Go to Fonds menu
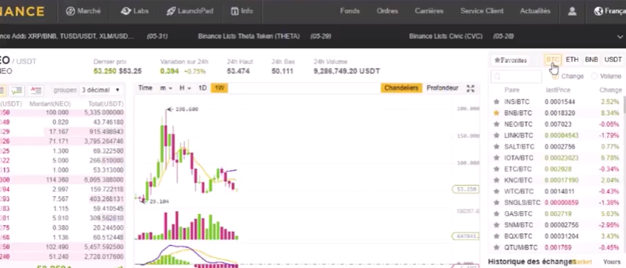The width and height of the screenshot is (626, 268). (350, 11)
